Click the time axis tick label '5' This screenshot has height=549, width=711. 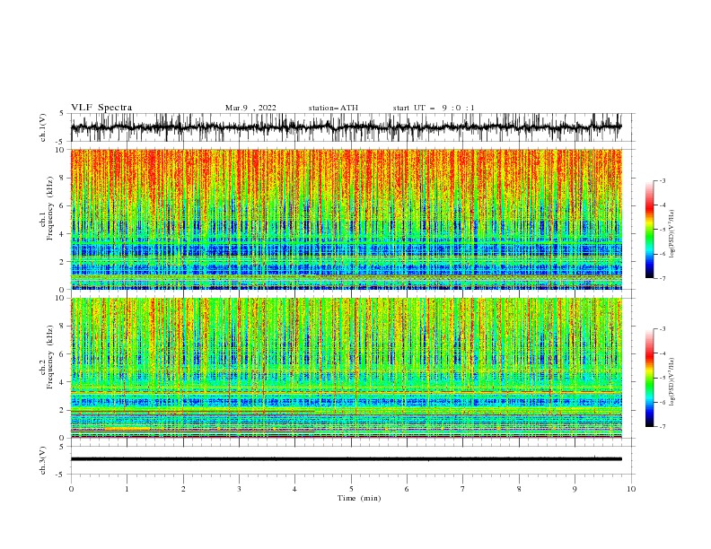(351, 489)
